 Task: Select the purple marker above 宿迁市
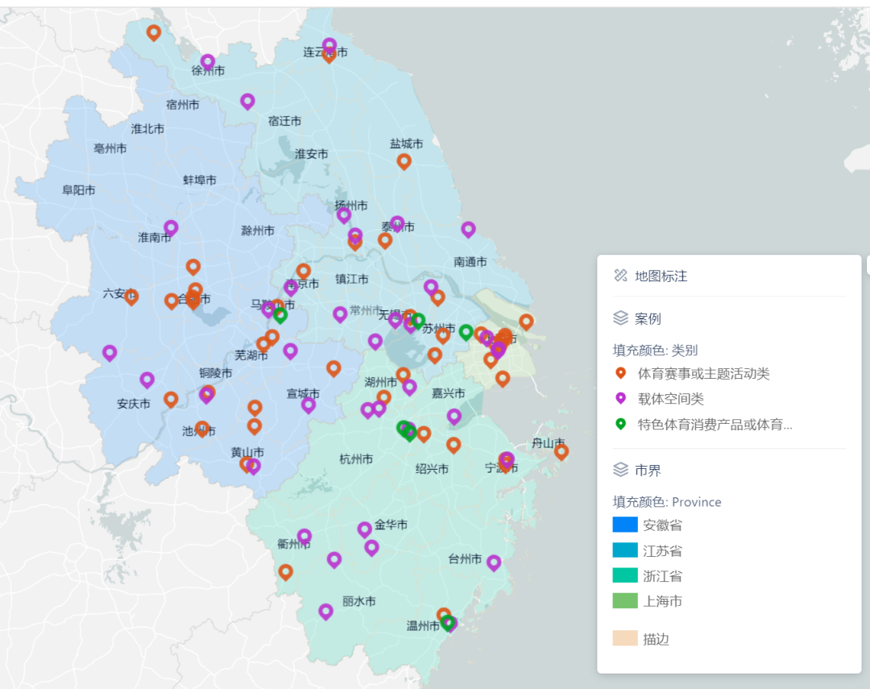coord(247,101)
